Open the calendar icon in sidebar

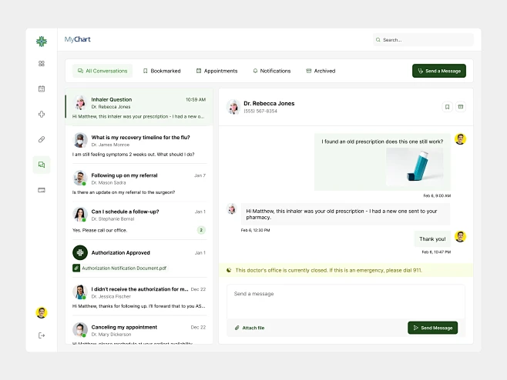[42, 88]
